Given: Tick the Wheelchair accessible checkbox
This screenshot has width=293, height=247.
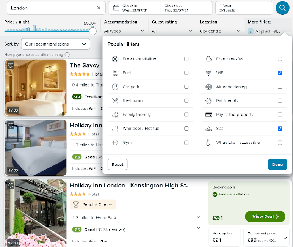Looking at the screenshot, I should [x=280, y=143].
